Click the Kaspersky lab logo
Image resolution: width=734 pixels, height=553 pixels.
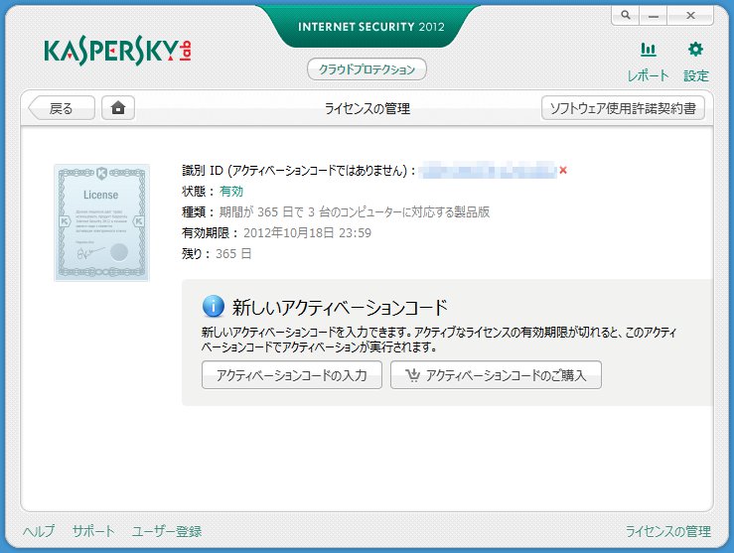(117, 52)
